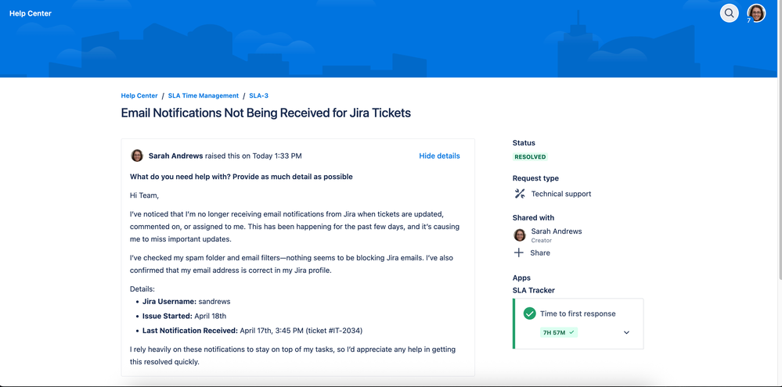Image resolution: width=782 pixels, height=387 pixels.
Task: Click the Apps label
Action: [521, 278]
